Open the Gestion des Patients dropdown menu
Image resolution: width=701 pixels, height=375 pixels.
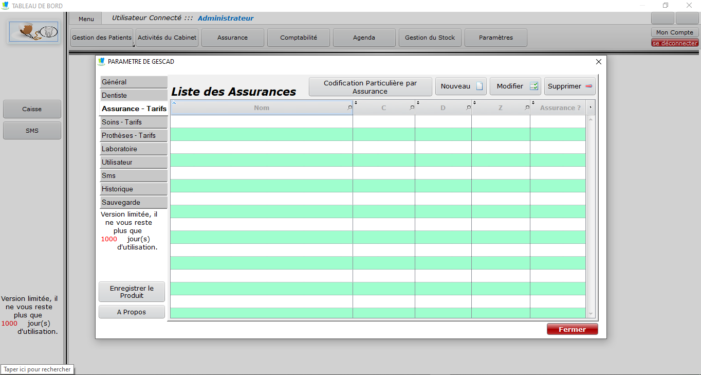[x=102, y=38]
